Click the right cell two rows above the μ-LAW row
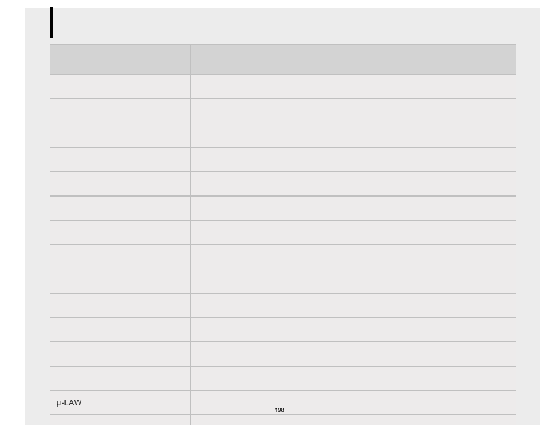This screenshot has height=433, width=559. (353, 354)
